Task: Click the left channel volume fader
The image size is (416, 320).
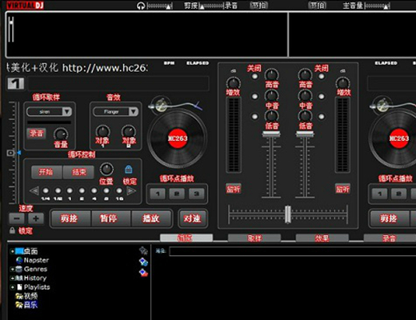Action: pyautogui.click(x=271, y=134)
